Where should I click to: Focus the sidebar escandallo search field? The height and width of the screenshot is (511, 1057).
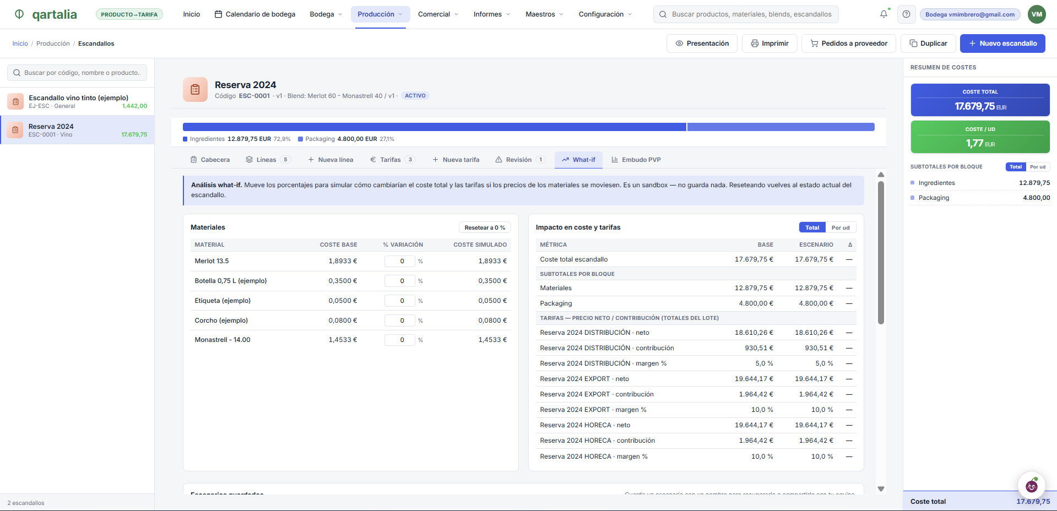pos(77,73)
